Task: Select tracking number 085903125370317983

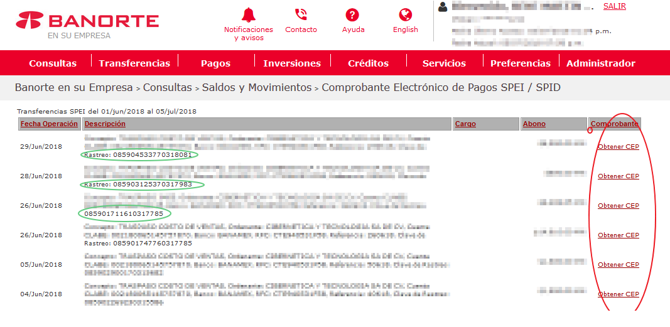Action: [x=153, y=185]
